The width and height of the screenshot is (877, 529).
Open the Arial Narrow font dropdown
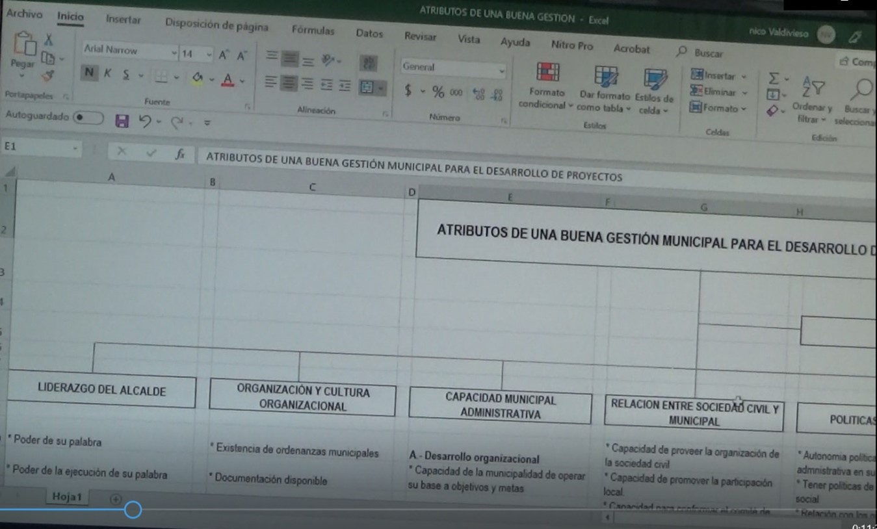[x=174, y=53]
